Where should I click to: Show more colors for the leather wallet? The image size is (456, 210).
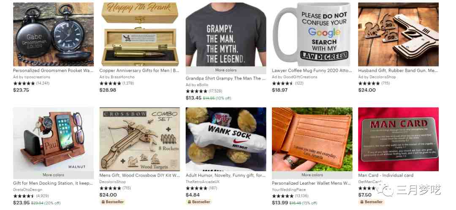coord(312,175)
